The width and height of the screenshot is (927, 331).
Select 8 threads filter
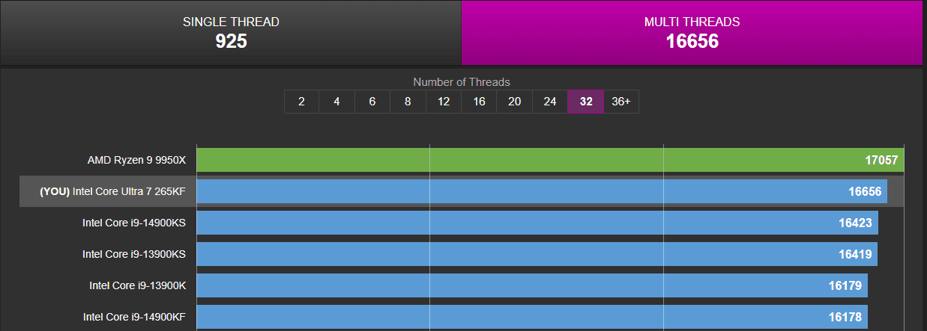point(408,102)
